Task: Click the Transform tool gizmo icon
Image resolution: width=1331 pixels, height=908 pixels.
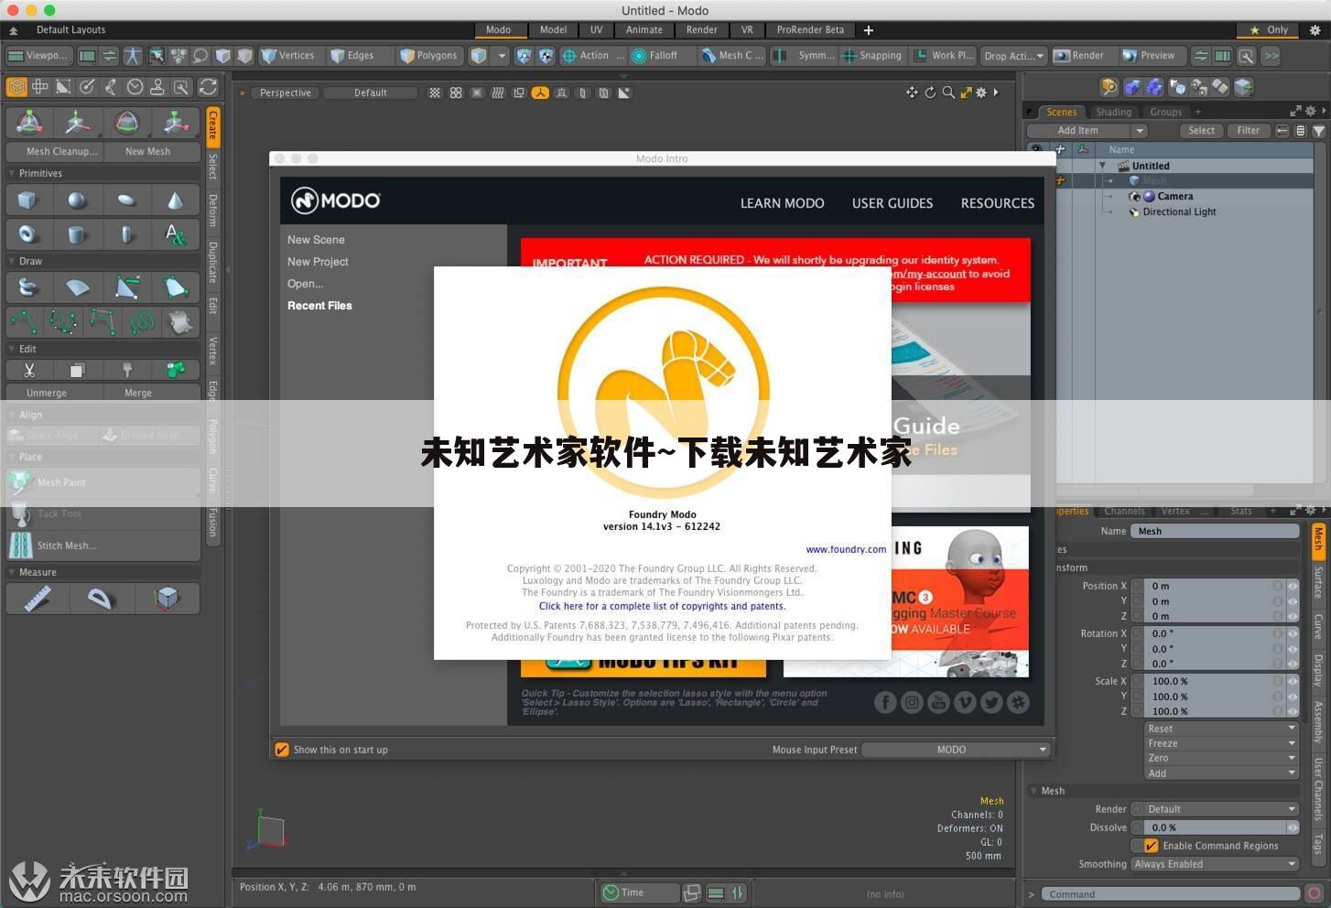Action: 27,123
